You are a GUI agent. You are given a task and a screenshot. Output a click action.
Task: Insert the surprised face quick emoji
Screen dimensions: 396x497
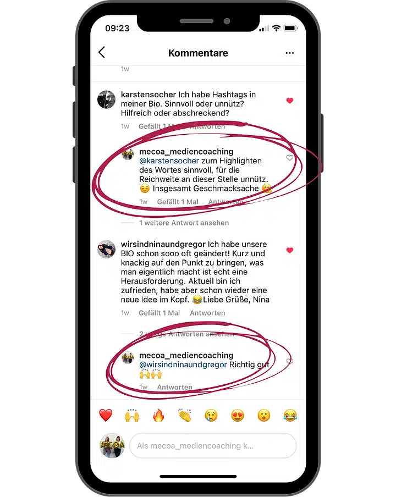pos(264,415)
